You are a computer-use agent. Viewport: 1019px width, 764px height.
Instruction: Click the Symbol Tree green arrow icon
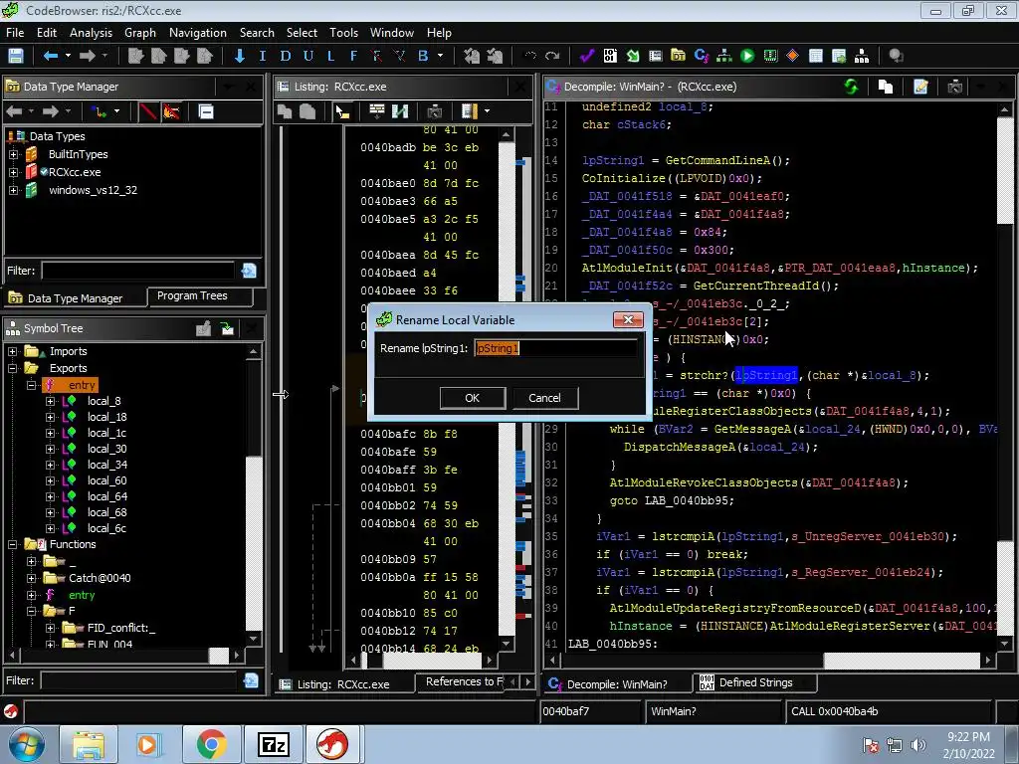click(227, 328)
